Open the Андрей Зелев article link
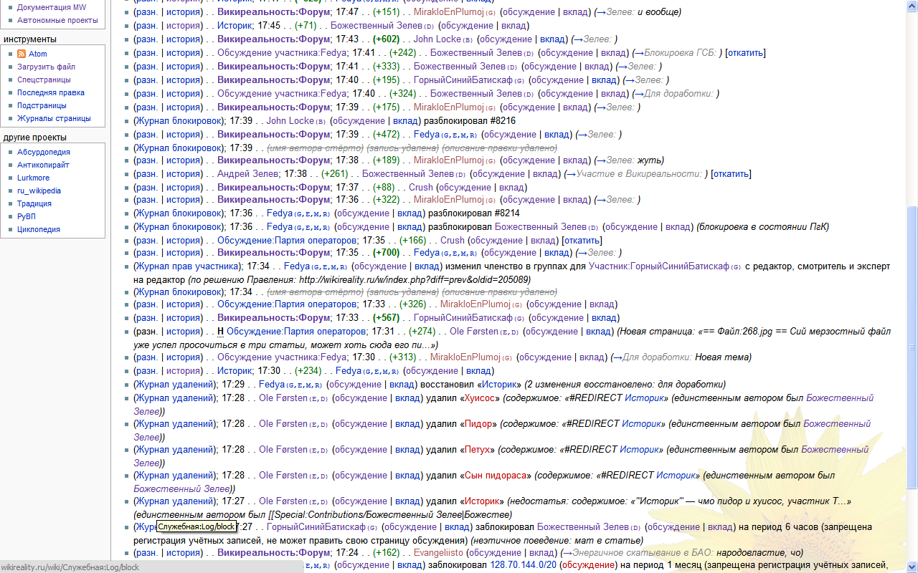Image resolution: width=918 pixels, height=573 pixels. tap(247, 174)
